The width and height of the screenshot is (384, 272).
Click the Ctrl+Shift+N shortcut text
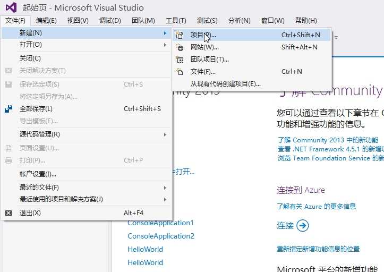point(301,35)
